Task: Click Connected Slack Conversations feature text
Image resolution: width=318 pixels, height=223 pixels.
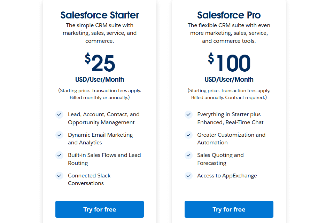Action: (x=89, y=180)
